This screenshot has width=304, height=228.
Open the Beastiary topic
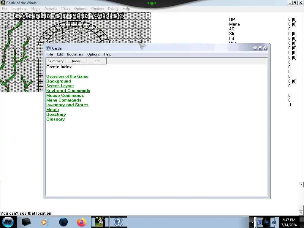tap(56, 114)
